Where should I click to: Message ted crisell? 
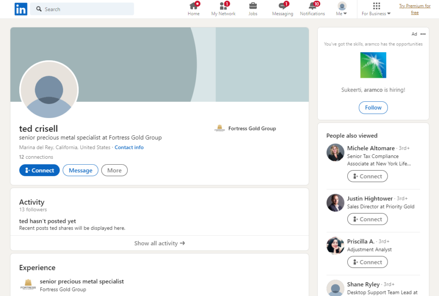click(80, 170)
